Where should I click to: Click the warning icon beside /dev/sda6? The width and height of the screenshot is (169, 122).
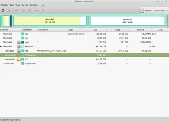19,59
